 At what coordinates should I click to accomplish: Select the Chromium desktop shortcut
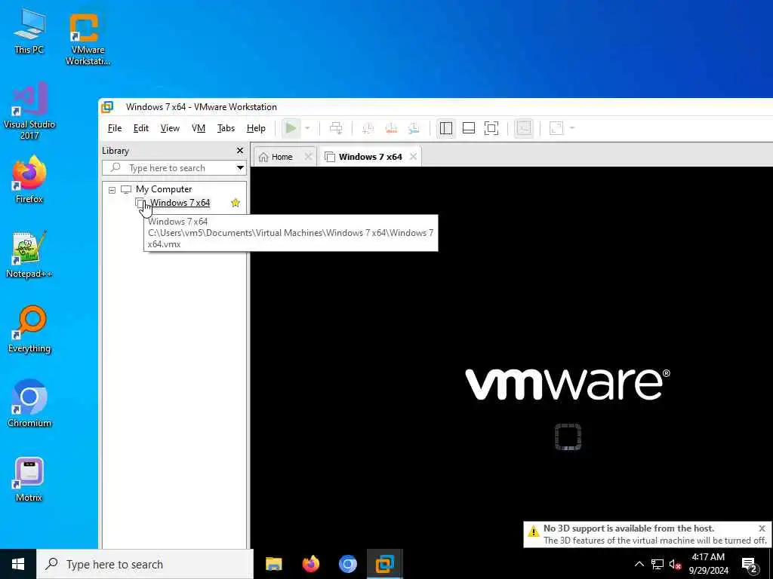click(x=29, y=404)
